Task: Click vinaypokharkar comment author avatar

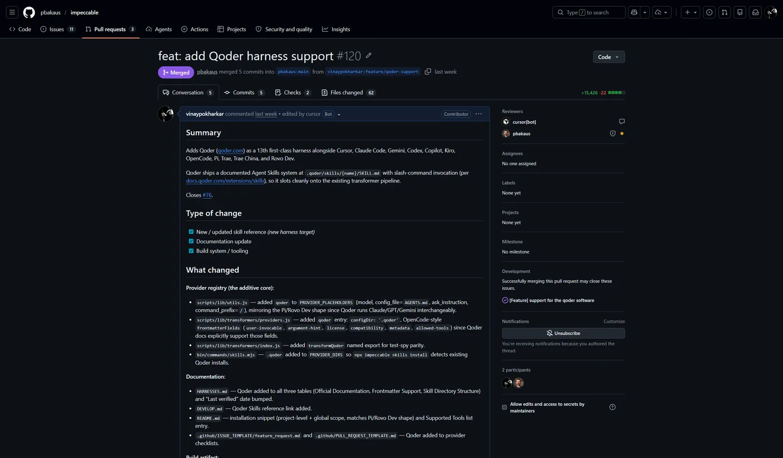Action: pyautogui.click(x=166, y=114)
